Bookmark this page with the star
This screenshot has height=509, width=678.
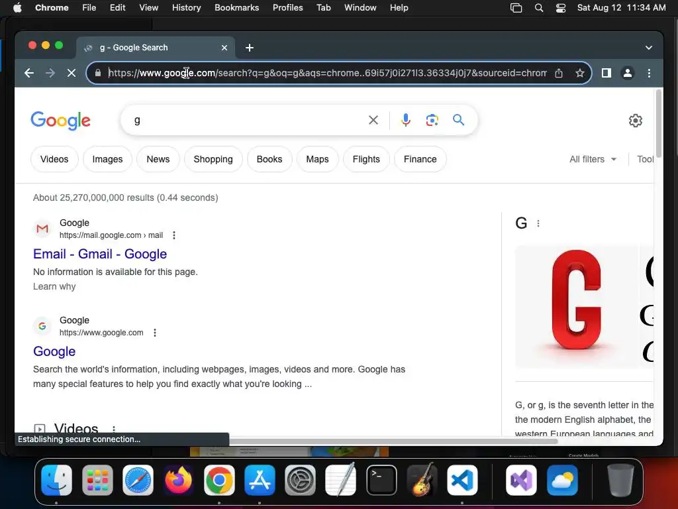[x=580, y=73]
